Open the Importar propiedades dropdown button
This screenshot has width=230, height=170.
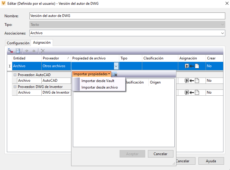(x=92, y=74)
